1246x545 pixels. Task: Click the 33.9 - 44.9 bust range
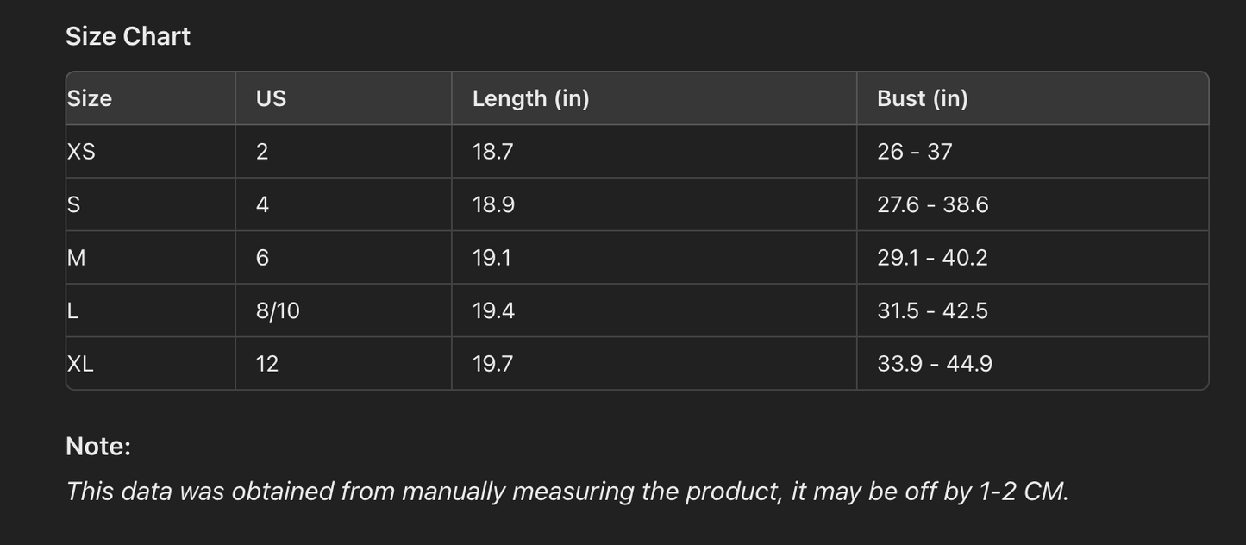pyautogui.click(x=935, y=364)
